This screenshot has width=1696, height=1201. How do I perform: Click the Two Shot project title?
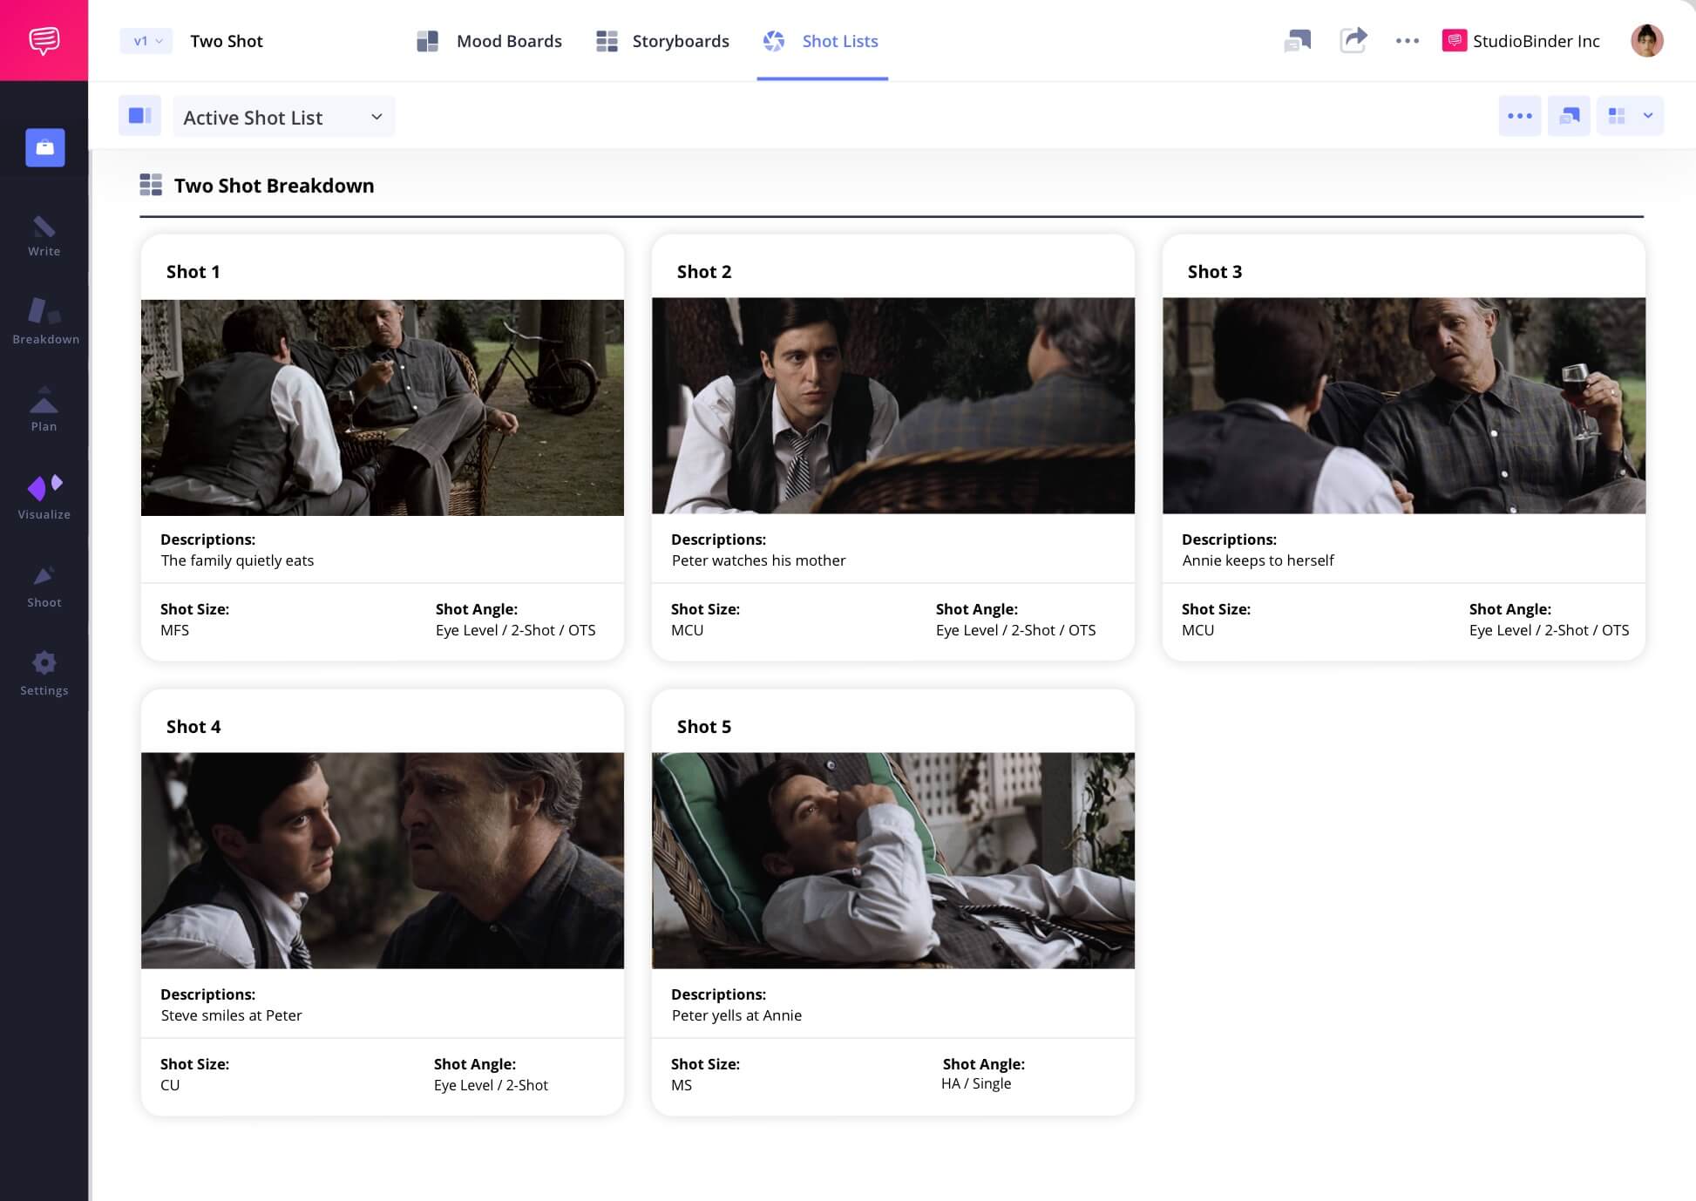[x=226, y=40]
